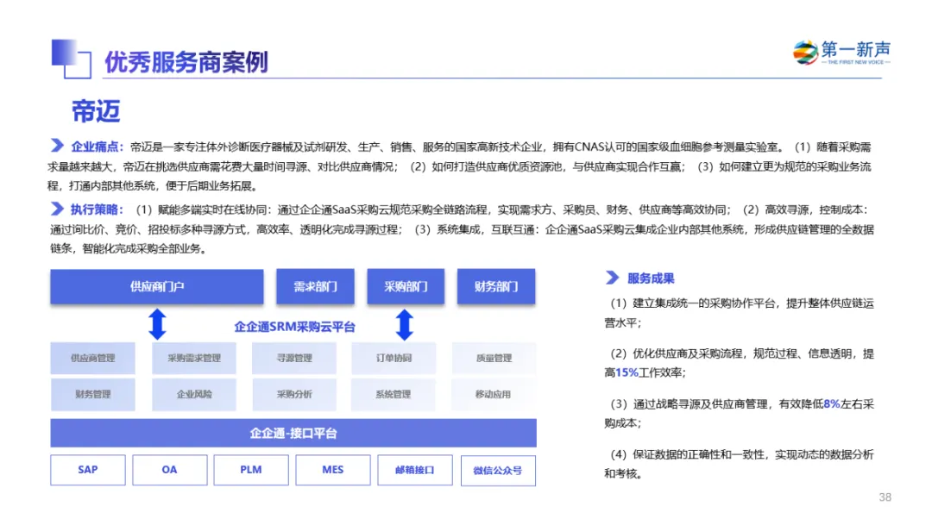Click the double arrow under 采购部门
Viewport: 932px width, 525px height.
point(405,324)
